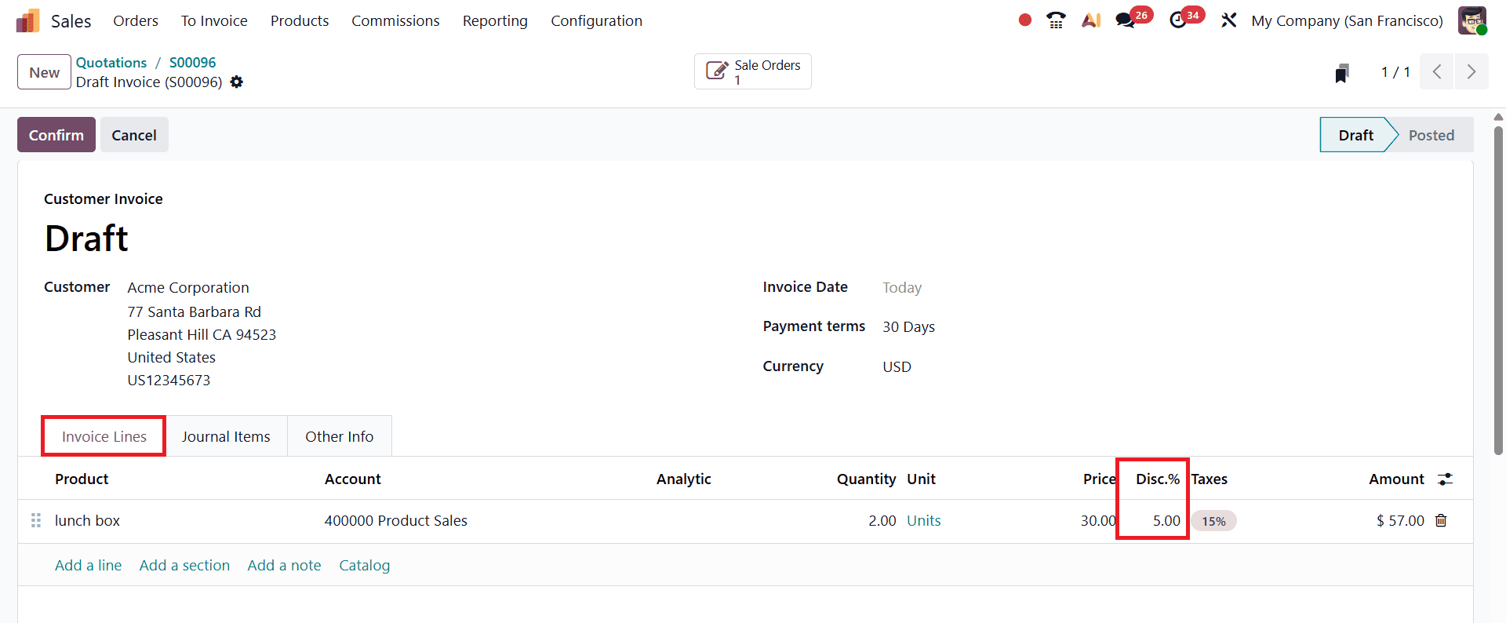Go to previous record arrow
Screen dimensions: 1506x623
1437,72
